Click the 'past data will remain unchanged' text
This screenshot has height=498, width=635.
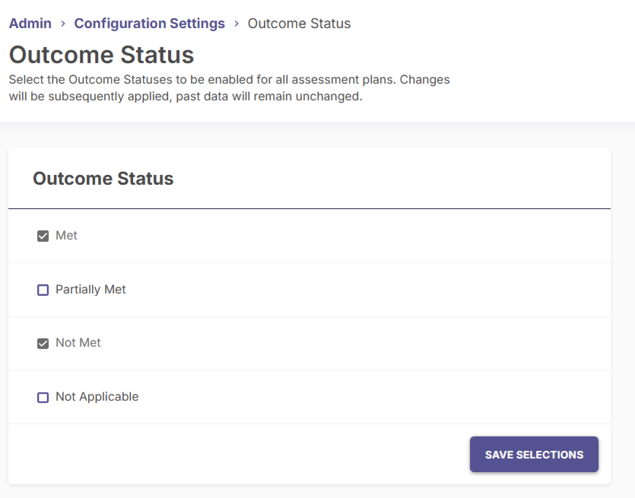point(269,97)
